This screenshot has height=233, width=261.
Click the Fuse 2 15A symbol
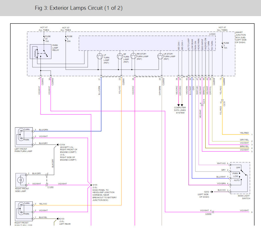click(x=222, y=45)
